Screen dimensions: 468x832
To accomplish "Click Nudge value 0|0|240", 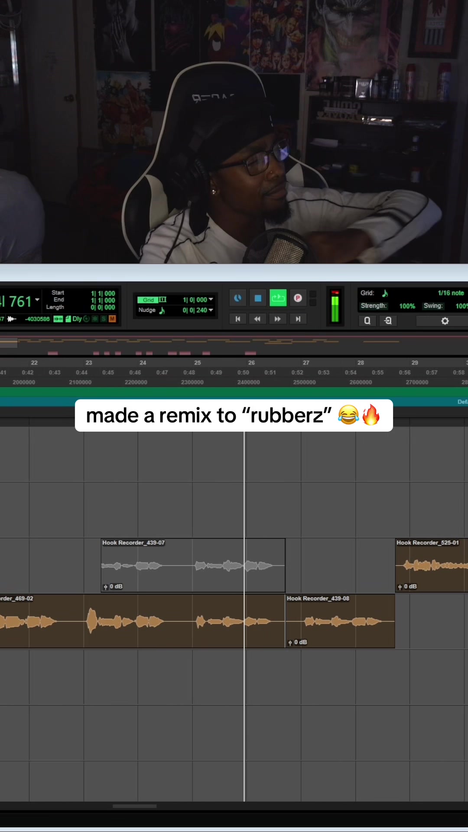I will pyautogui.click(x=195, y=310).
